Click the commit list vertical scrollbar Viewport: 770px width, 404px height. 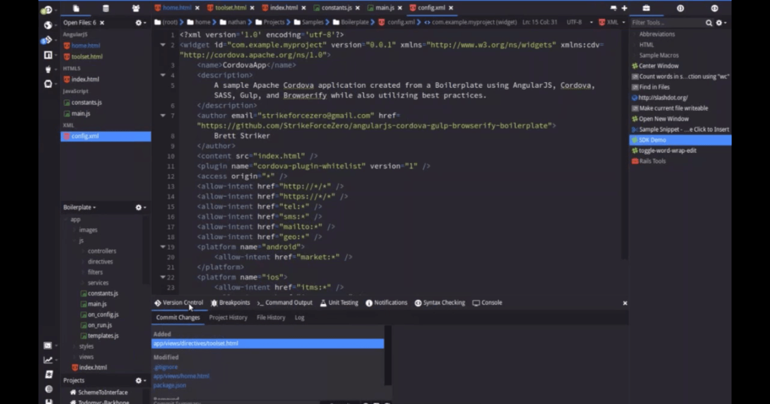[x=388, y=356]
